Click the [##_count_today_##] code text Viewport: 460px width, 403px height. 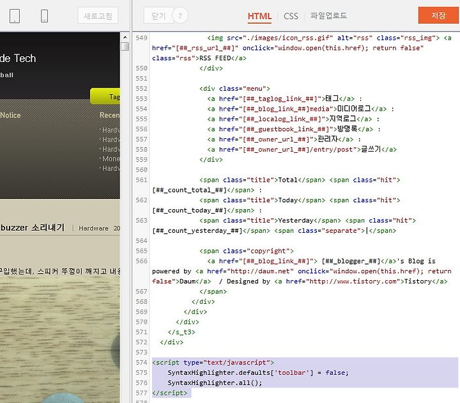[x=189, y=210]
